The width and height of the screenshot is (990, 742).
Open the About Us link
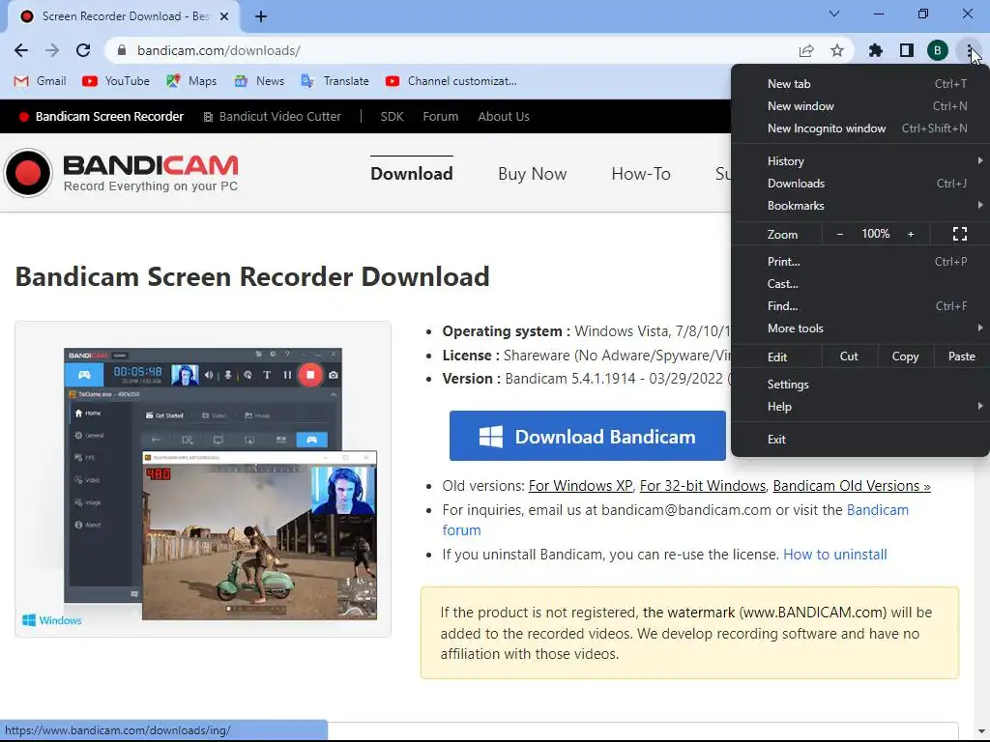point(503,117)
